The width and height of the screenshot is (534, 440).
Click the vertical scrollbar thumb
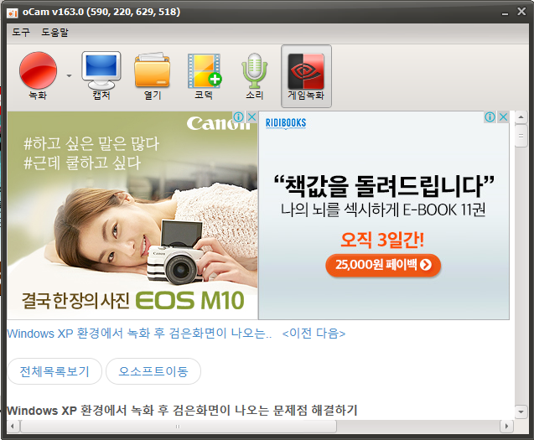[x=521, y=136]
